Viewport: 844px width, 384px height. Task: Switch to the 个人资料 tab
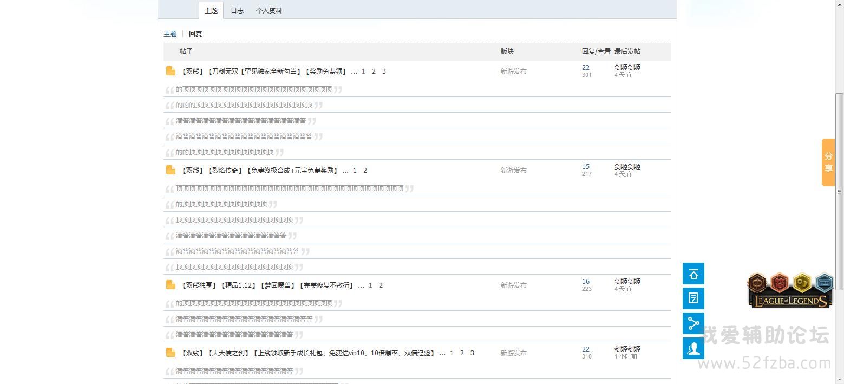(269, 11)
